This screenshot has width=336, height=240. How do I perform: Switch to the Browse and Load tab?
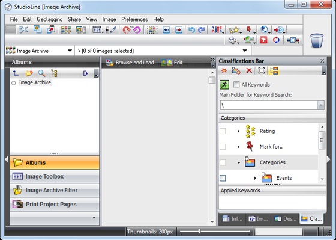point(130,63)
